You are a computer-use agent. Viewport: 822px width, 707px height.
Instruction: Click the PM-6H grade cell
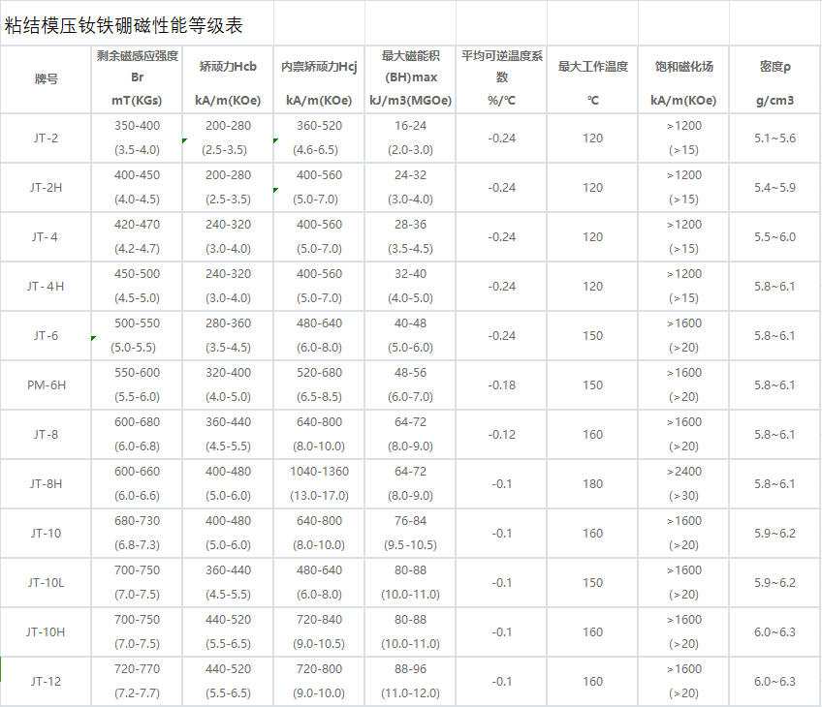47,384
